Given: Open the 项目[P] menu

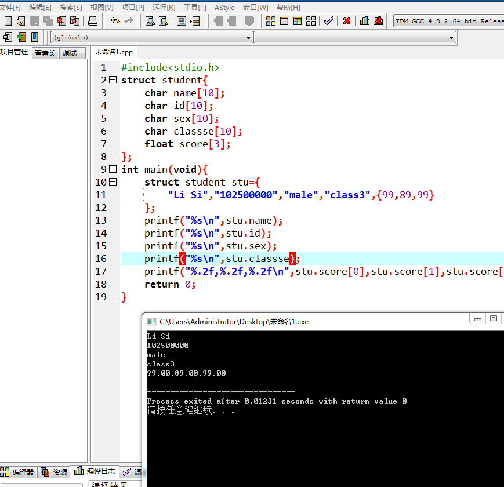Looking at the screenshot, I should click(x=133, y=8).
